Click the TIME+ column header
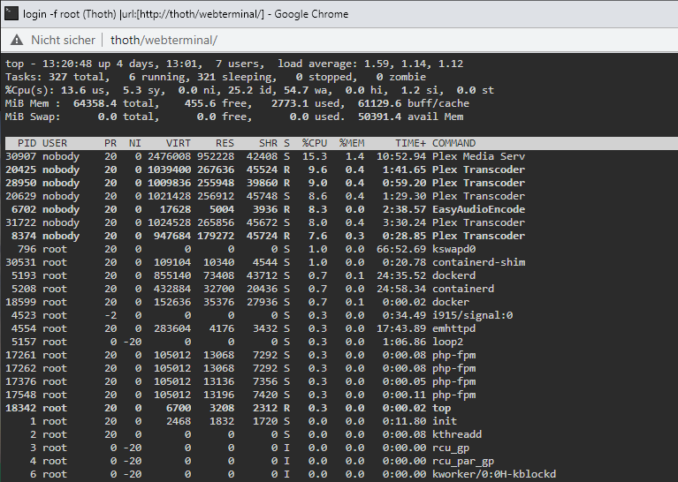Viewport: 678px width, 482px height. coord(410,143)
